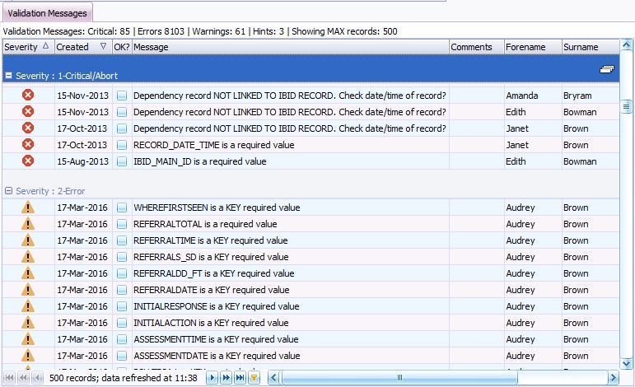635x387 pixels.
Task: Collapse the Severity 2-Error group
Action: pos(8,190)
